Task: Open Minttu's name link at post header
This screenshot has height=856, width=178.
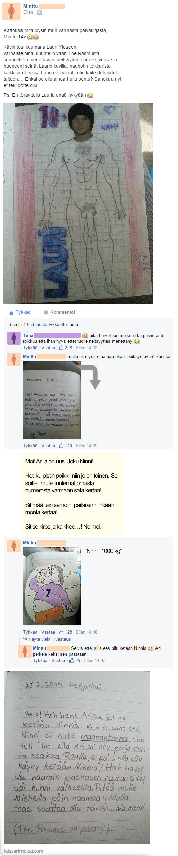Action: 30,6
